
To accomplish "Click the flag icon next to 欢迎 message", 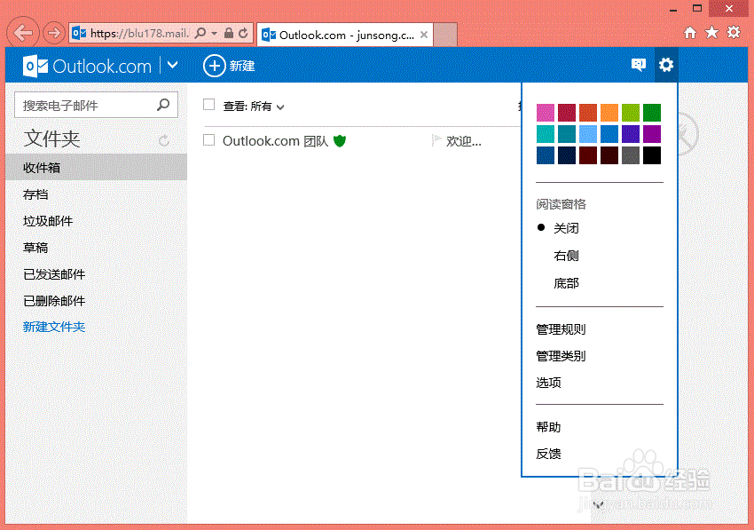I will coord(436,140).
